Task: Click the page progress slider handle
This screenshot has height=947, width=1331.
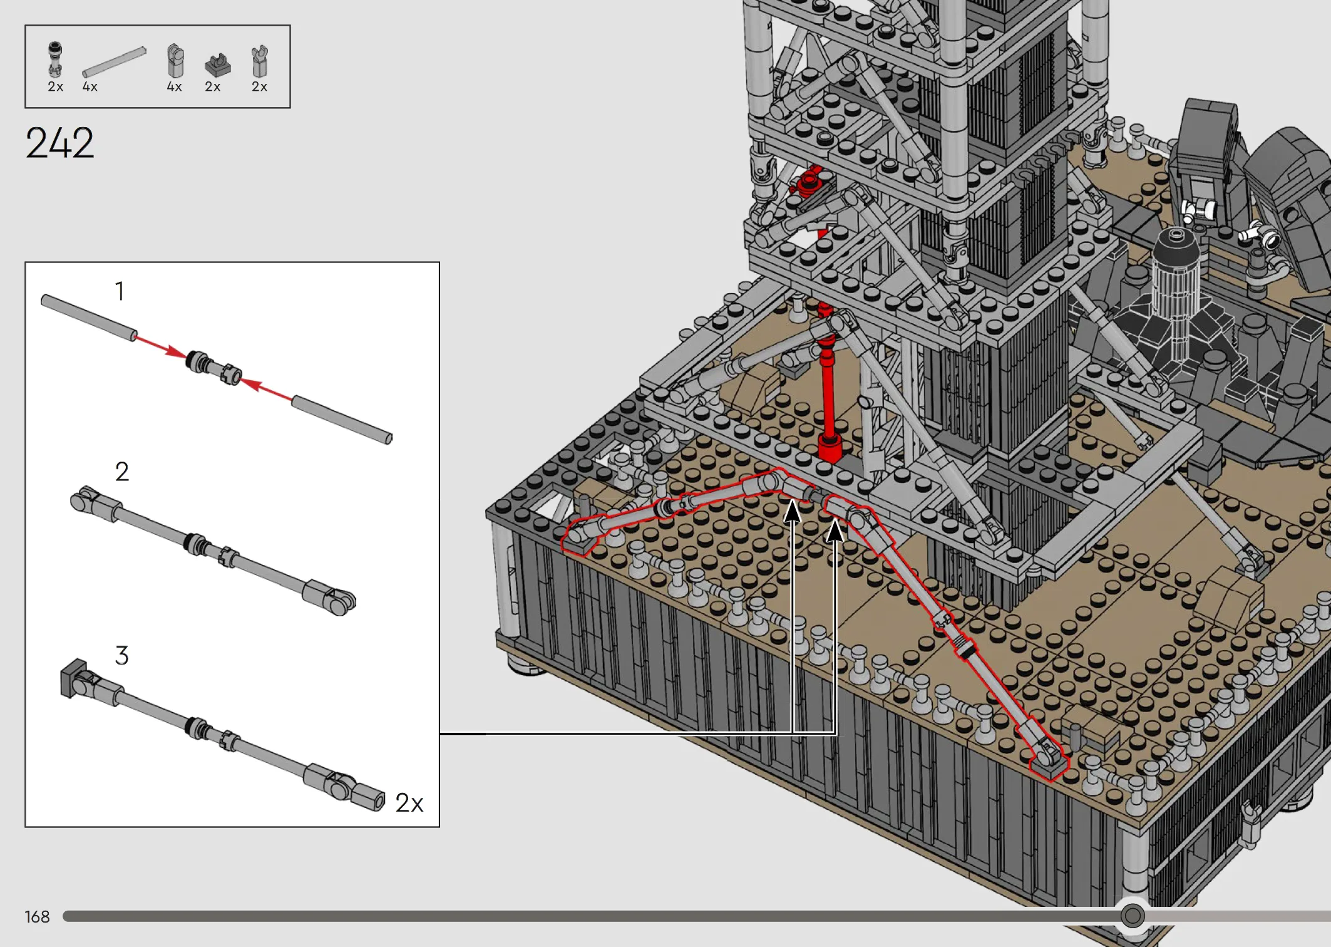Action: tap(1132, 916)
